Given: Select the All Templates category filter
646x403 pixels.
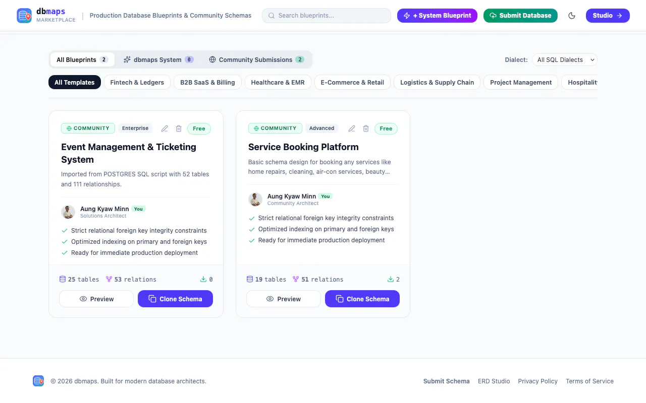Looking at the screenshot, I should 75,82.
